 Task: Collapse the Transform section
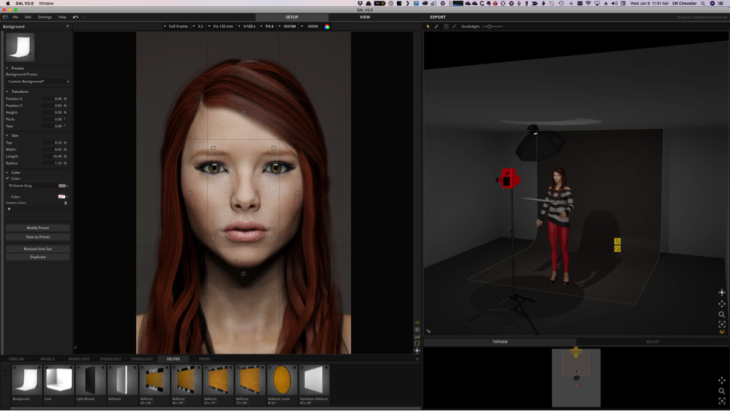point(7,91)
